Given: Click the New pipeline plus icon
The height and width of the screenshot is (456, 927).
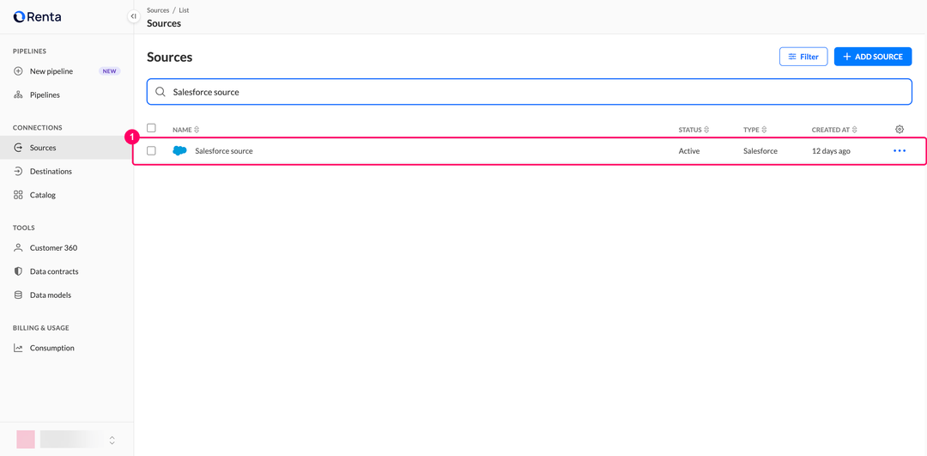Looking at the screenshot, I should pos(18,71).
